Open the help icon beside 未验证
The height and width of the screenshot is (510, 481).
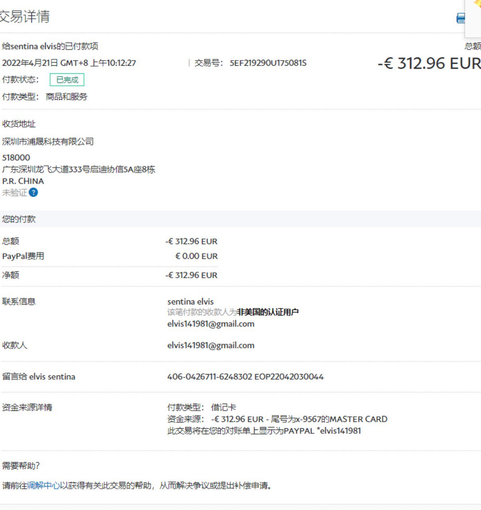(33, 193)
